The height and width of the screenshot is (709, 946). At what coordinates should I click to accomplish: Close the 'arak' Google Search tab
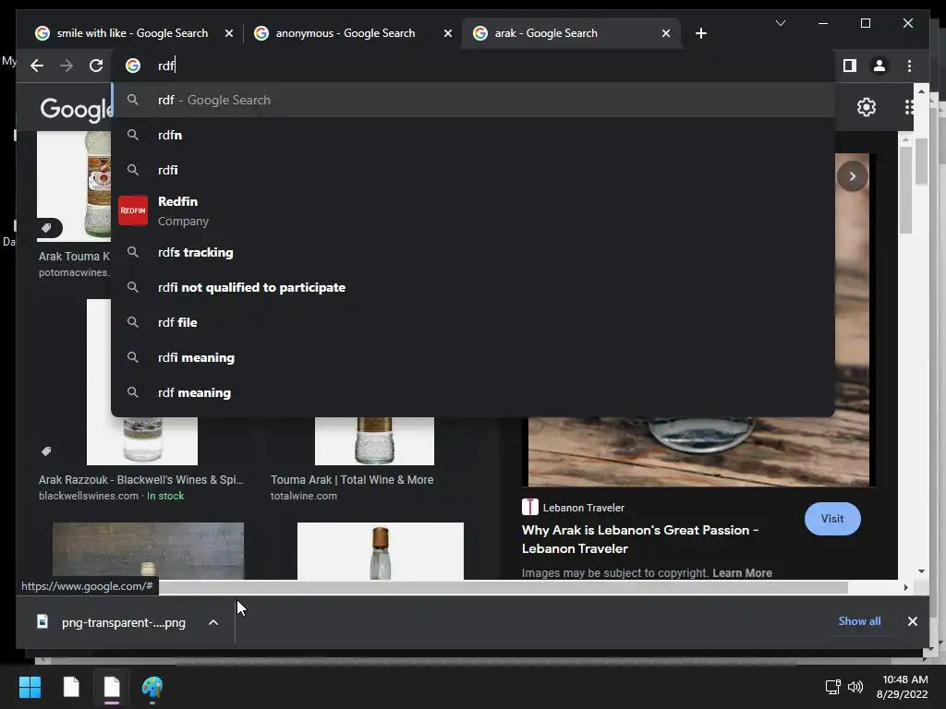(x=665, y=33)
